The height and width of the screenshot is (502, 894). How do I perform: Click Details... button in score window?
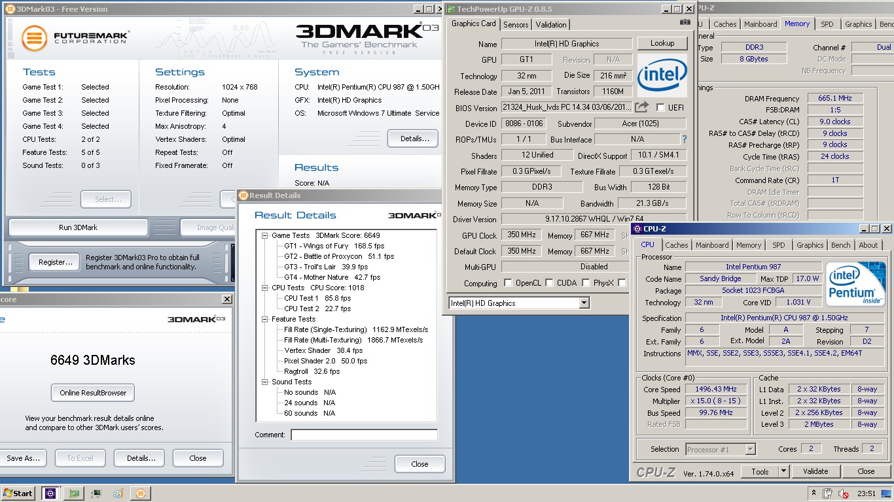coord(139,458)
